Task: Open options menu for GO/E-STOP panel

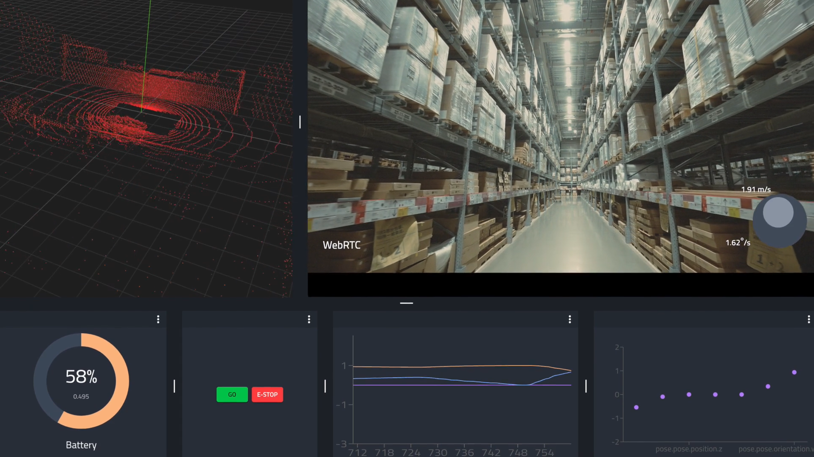Action: pos(309,319)
